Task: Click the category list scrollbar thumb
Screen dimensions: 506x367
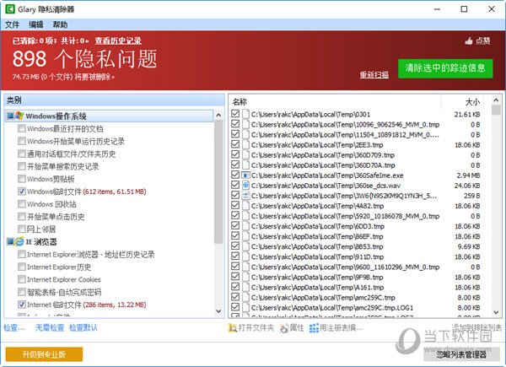Action: tap(218, 182)
